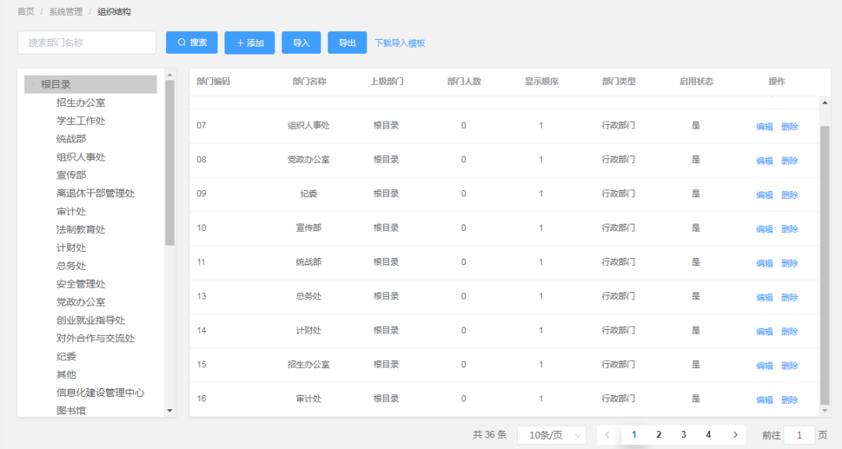Image resolution: width=842 pixels, height=449 pixels.
Task: Select 招生办公室 in the department tree
Action: point(80,103)
